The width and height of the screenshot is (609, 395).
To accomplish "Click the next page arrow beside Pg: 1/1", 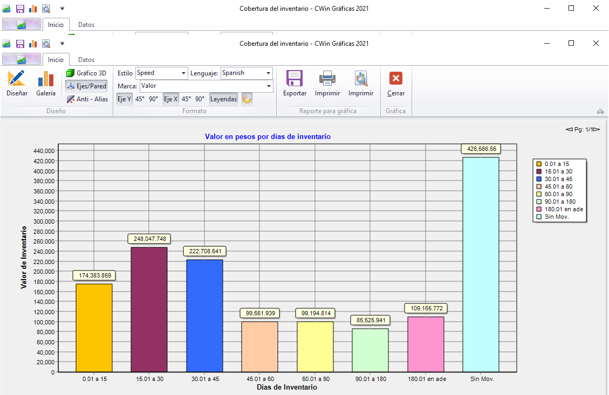I will click(x=597, y=129).
